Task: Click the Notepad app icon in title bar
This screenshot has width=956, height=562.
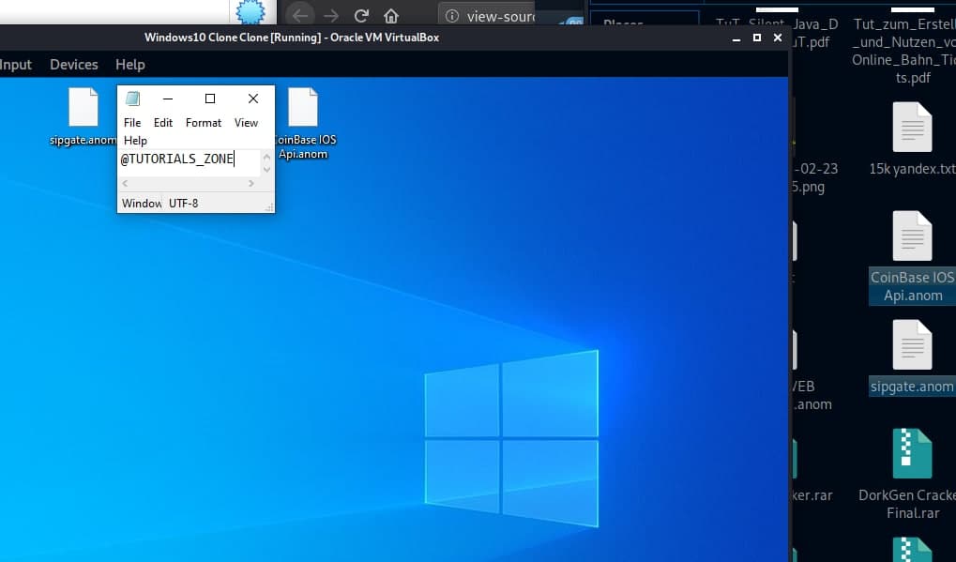Action: pos(133,99)
